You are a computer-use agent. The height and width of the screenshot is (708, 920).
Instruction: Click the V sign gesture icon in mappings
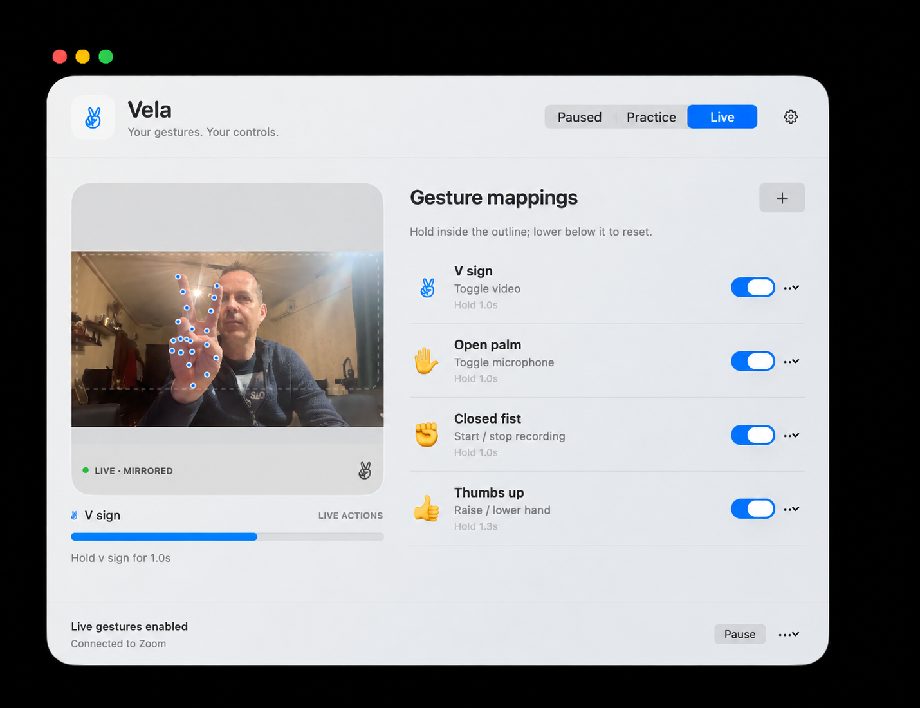pyautogui.click(x=427, y=288)
